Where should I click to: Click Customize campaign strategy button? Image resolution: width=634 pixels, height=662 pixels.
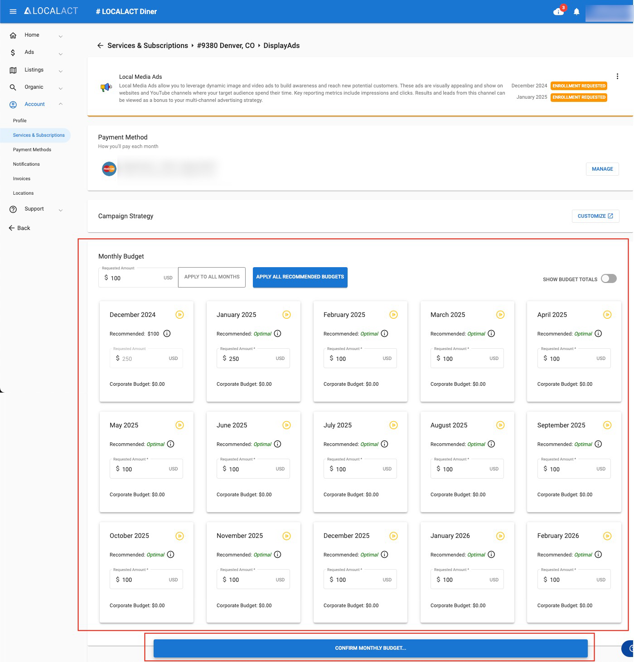(595, 216)
